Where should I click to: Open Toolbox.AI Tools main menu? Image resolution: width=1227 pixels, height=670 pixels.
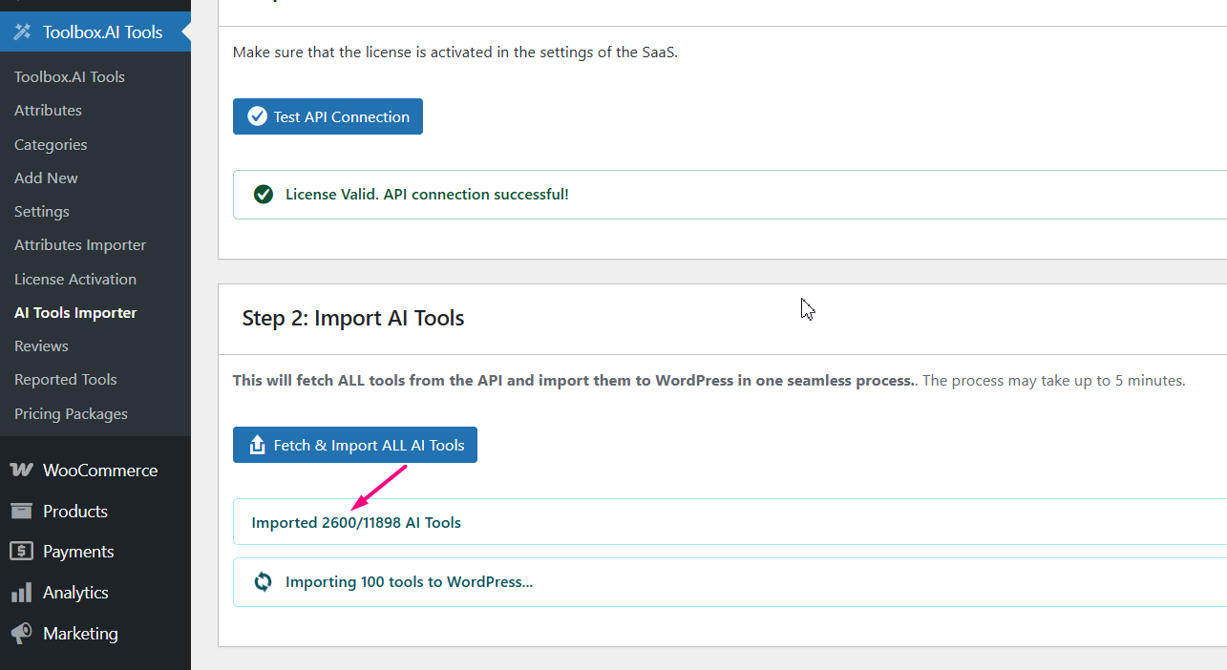95,31
